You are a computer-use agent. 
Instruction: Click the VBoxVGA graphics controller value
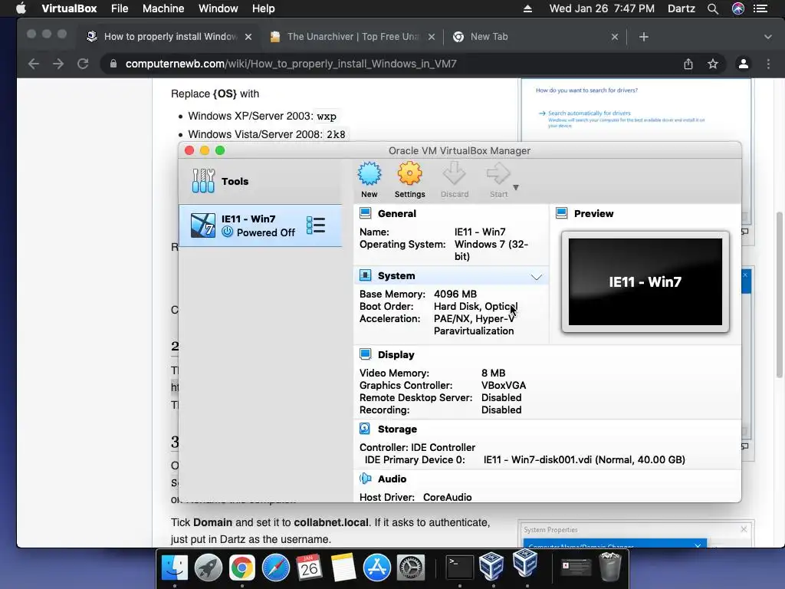[504, 385]
